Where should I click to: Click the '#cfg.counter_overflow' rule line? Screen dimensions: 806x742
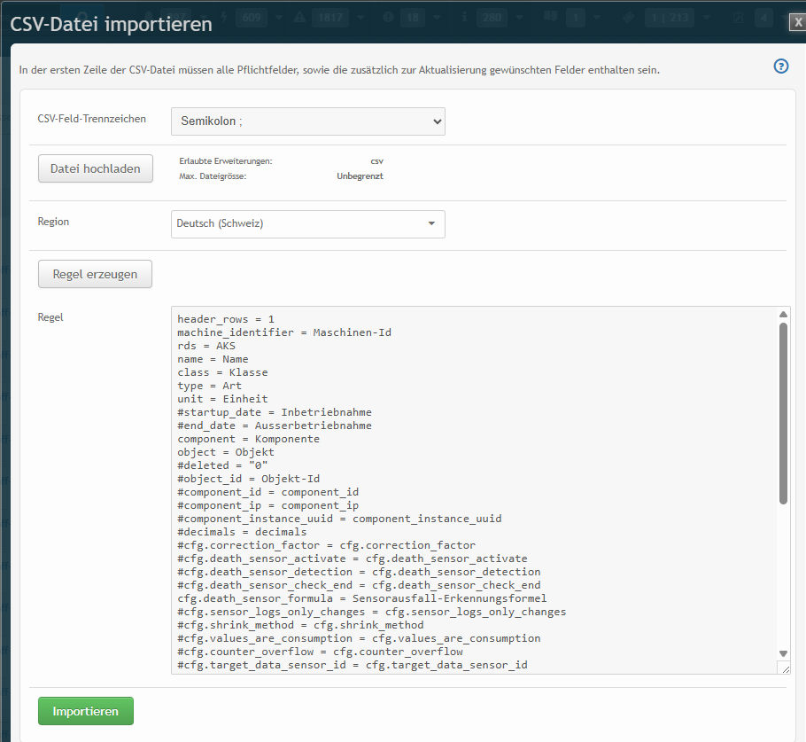pyautogui.click(x=320, y=652)
